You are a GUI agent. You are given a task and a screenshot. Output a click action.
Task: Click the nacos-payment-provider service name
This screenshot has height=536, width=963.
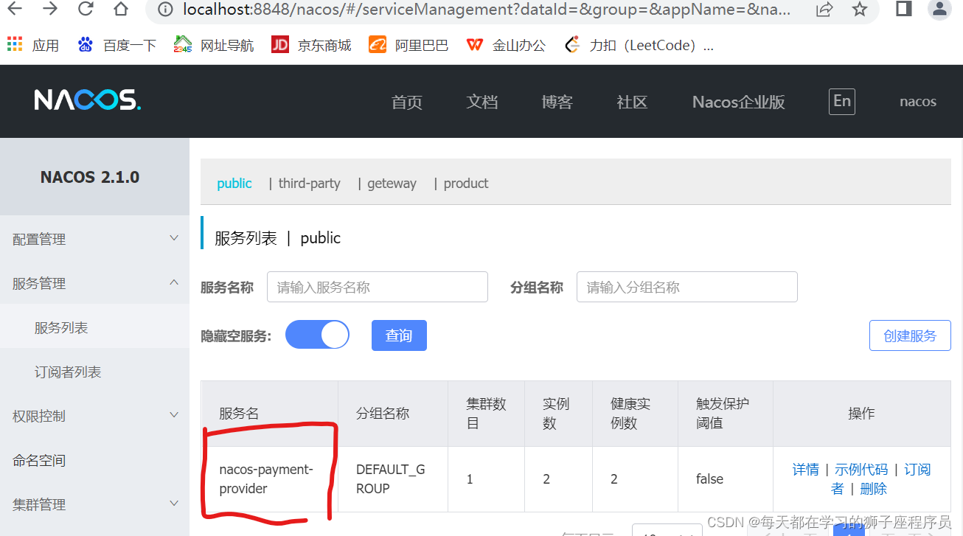(266, 479)
